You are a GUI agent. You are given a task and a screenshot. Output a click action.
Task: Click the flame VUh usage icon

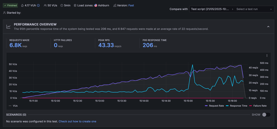tap(22, 5)
